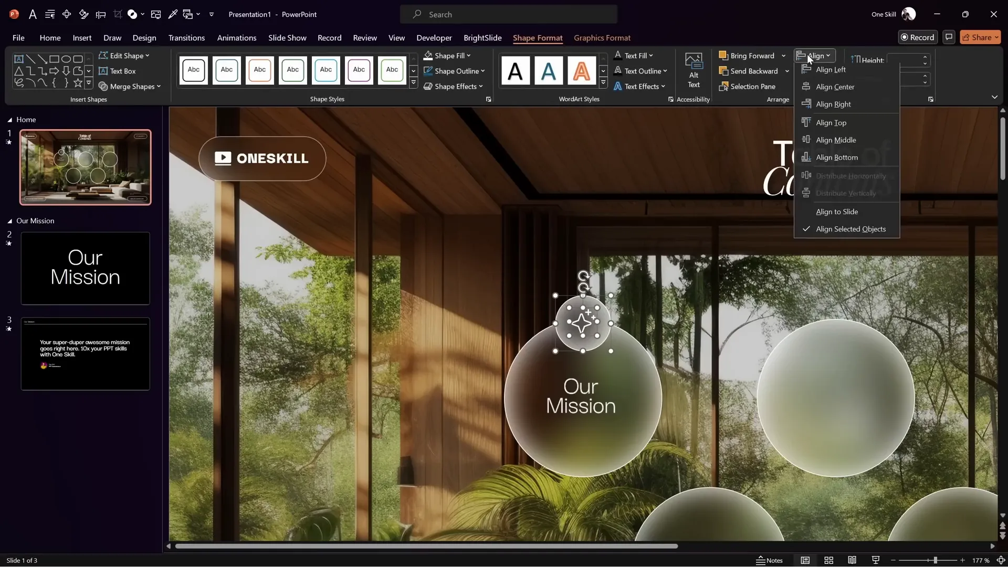This screenshot has width=1008, height=567.
Task: Fit slide to current window
Action: pos(1001,560)
